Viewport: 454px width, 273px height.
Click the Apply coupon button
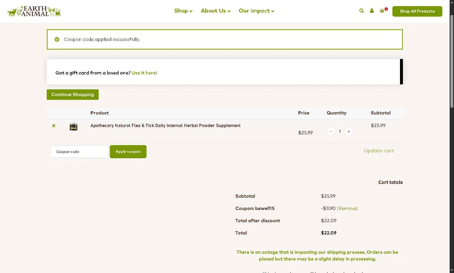point(128,152)
